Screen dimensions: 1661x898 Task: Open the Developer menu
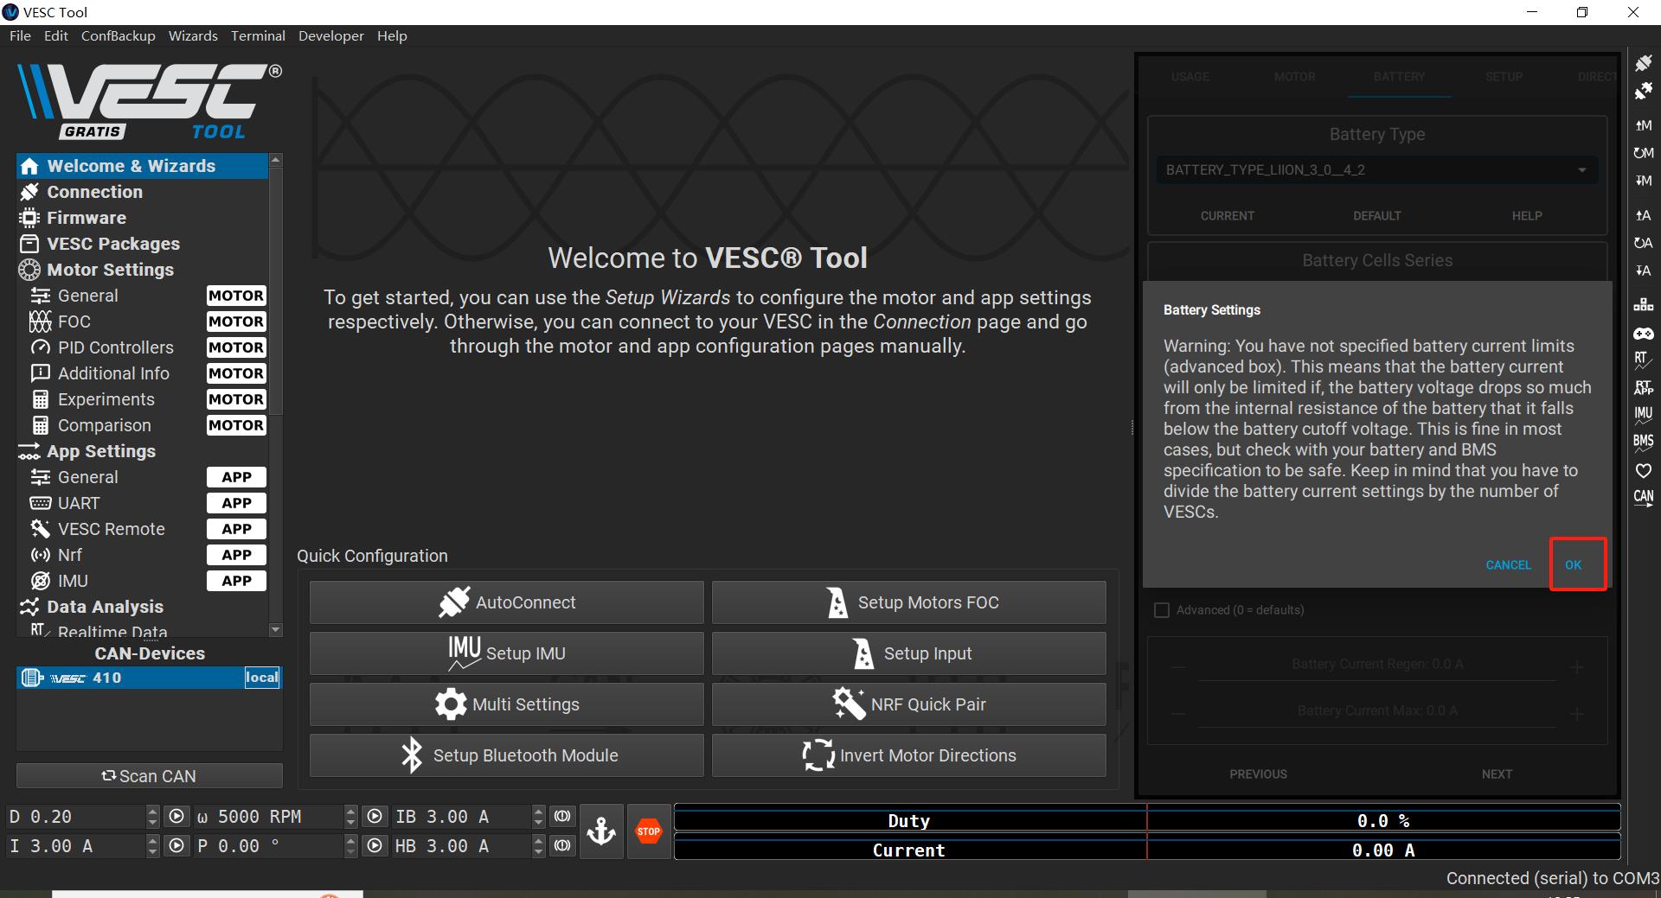(331, 35)
